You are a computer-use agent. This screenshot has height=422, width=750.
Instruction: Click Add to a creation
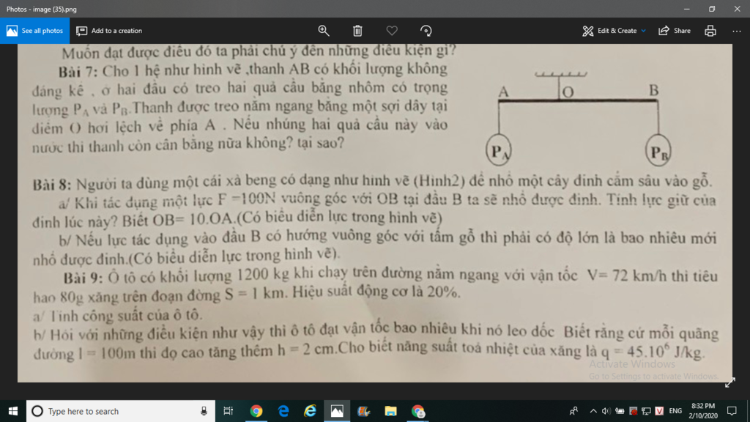109,31
